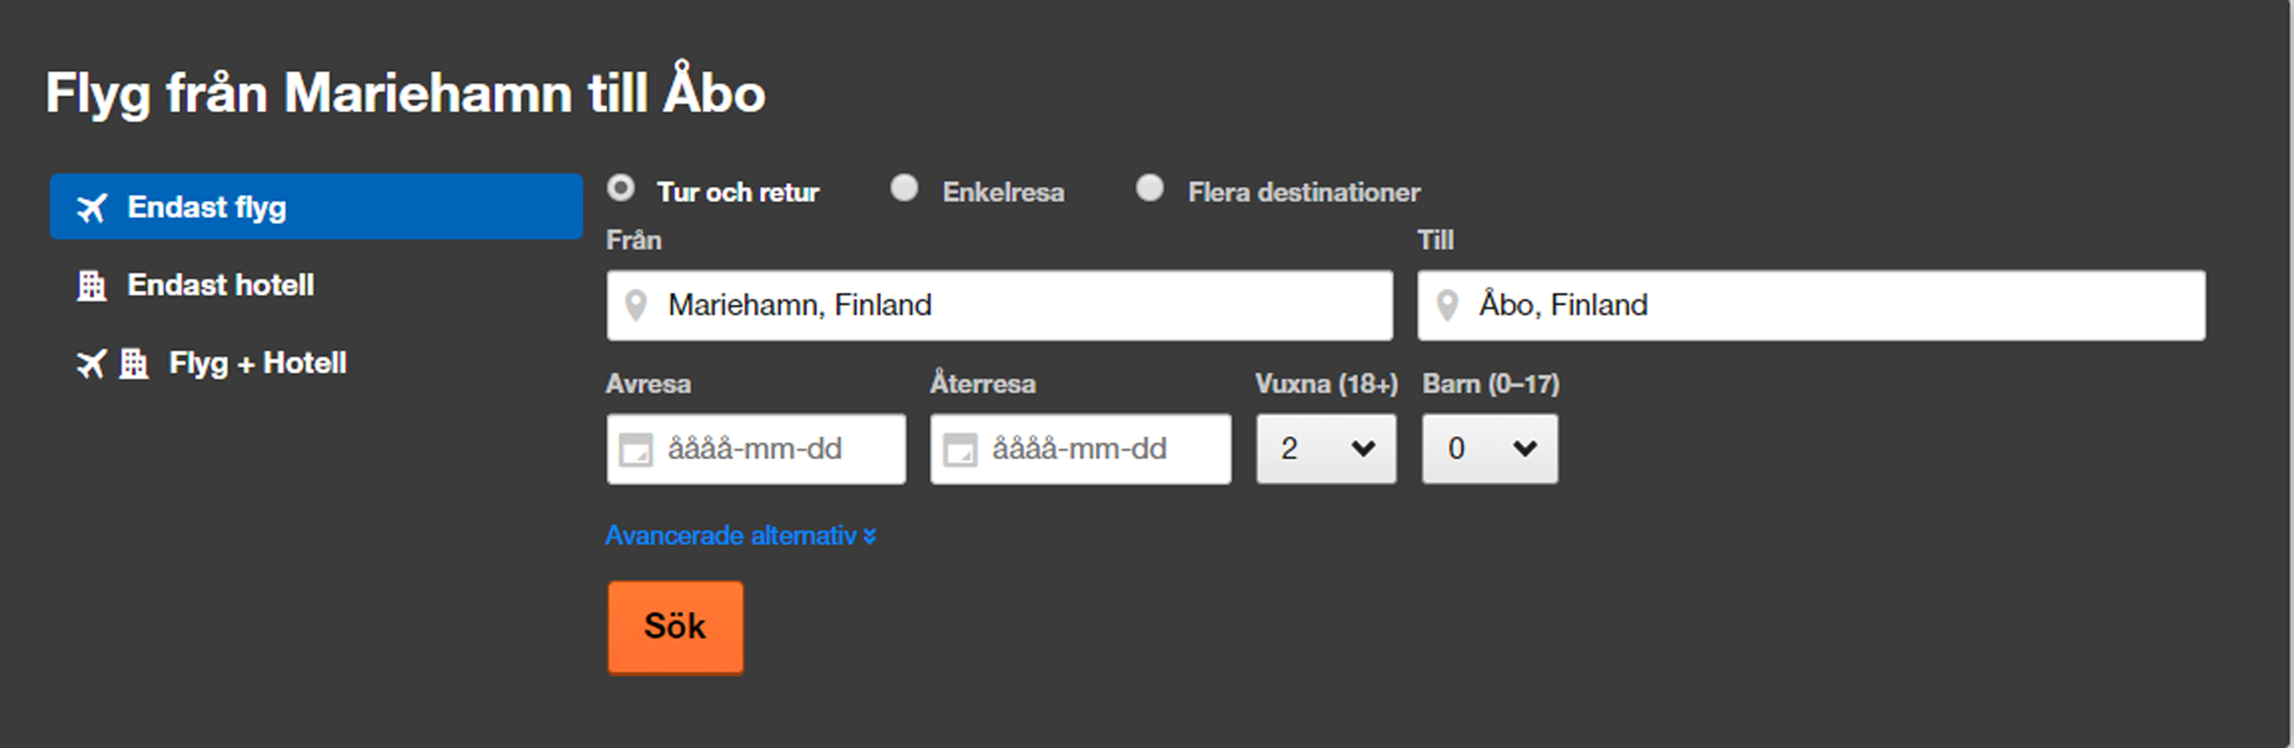
Task: Open the Vuxna (18+) passenger dropdown
Action: pyautogui.click(x=1325, y=449)
